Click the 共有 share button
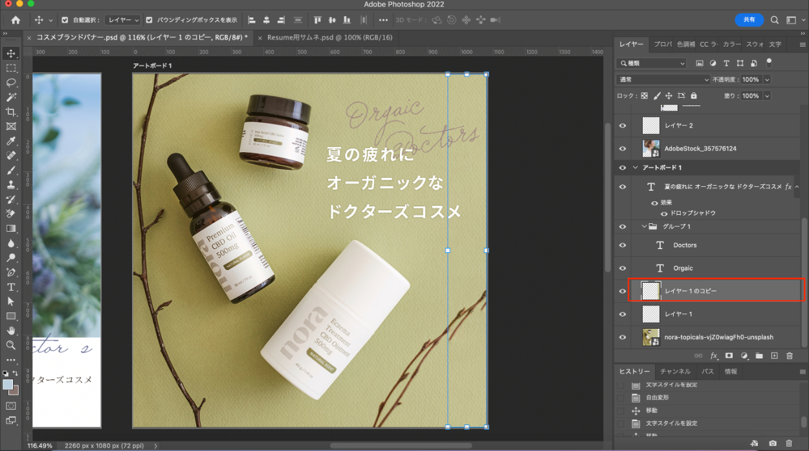Screen dimensions: 809x451 coord(749,20)
